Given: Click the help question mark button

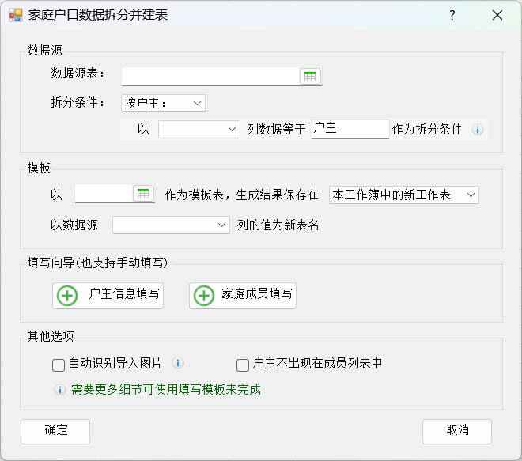Looking at the screenshot, I should [452, 15].
